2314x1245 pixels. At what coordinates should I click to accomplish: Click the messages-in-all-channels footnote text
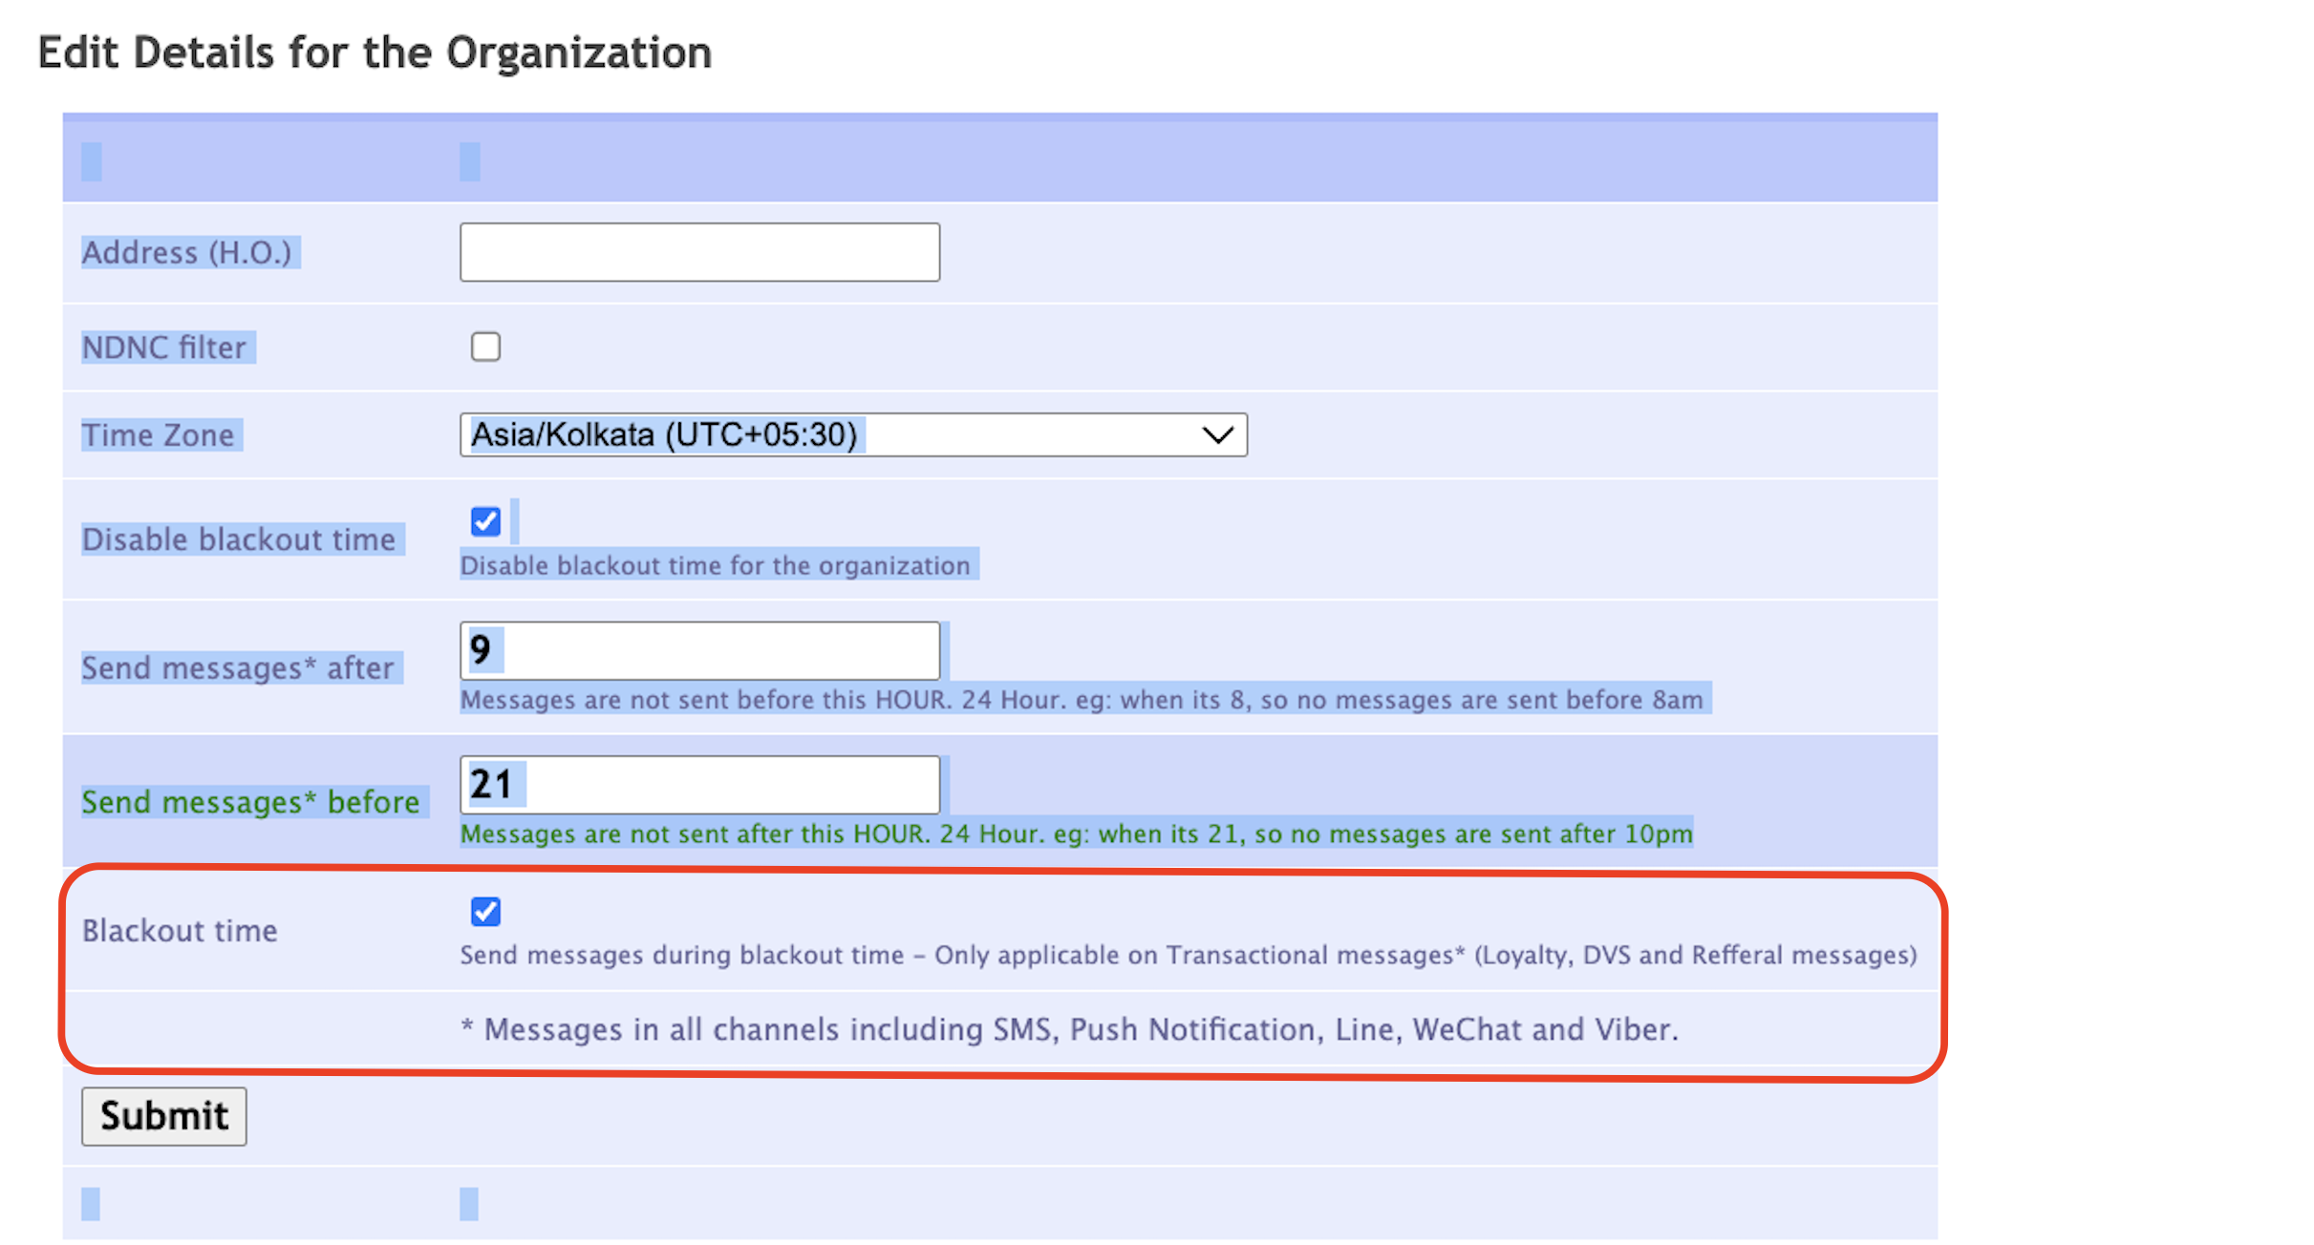coord(1068,1029)
